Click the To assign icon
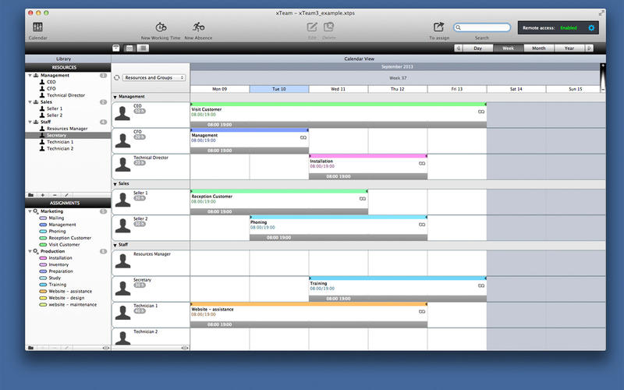Viewport: 624px width, 390px height. click(438, 27)
